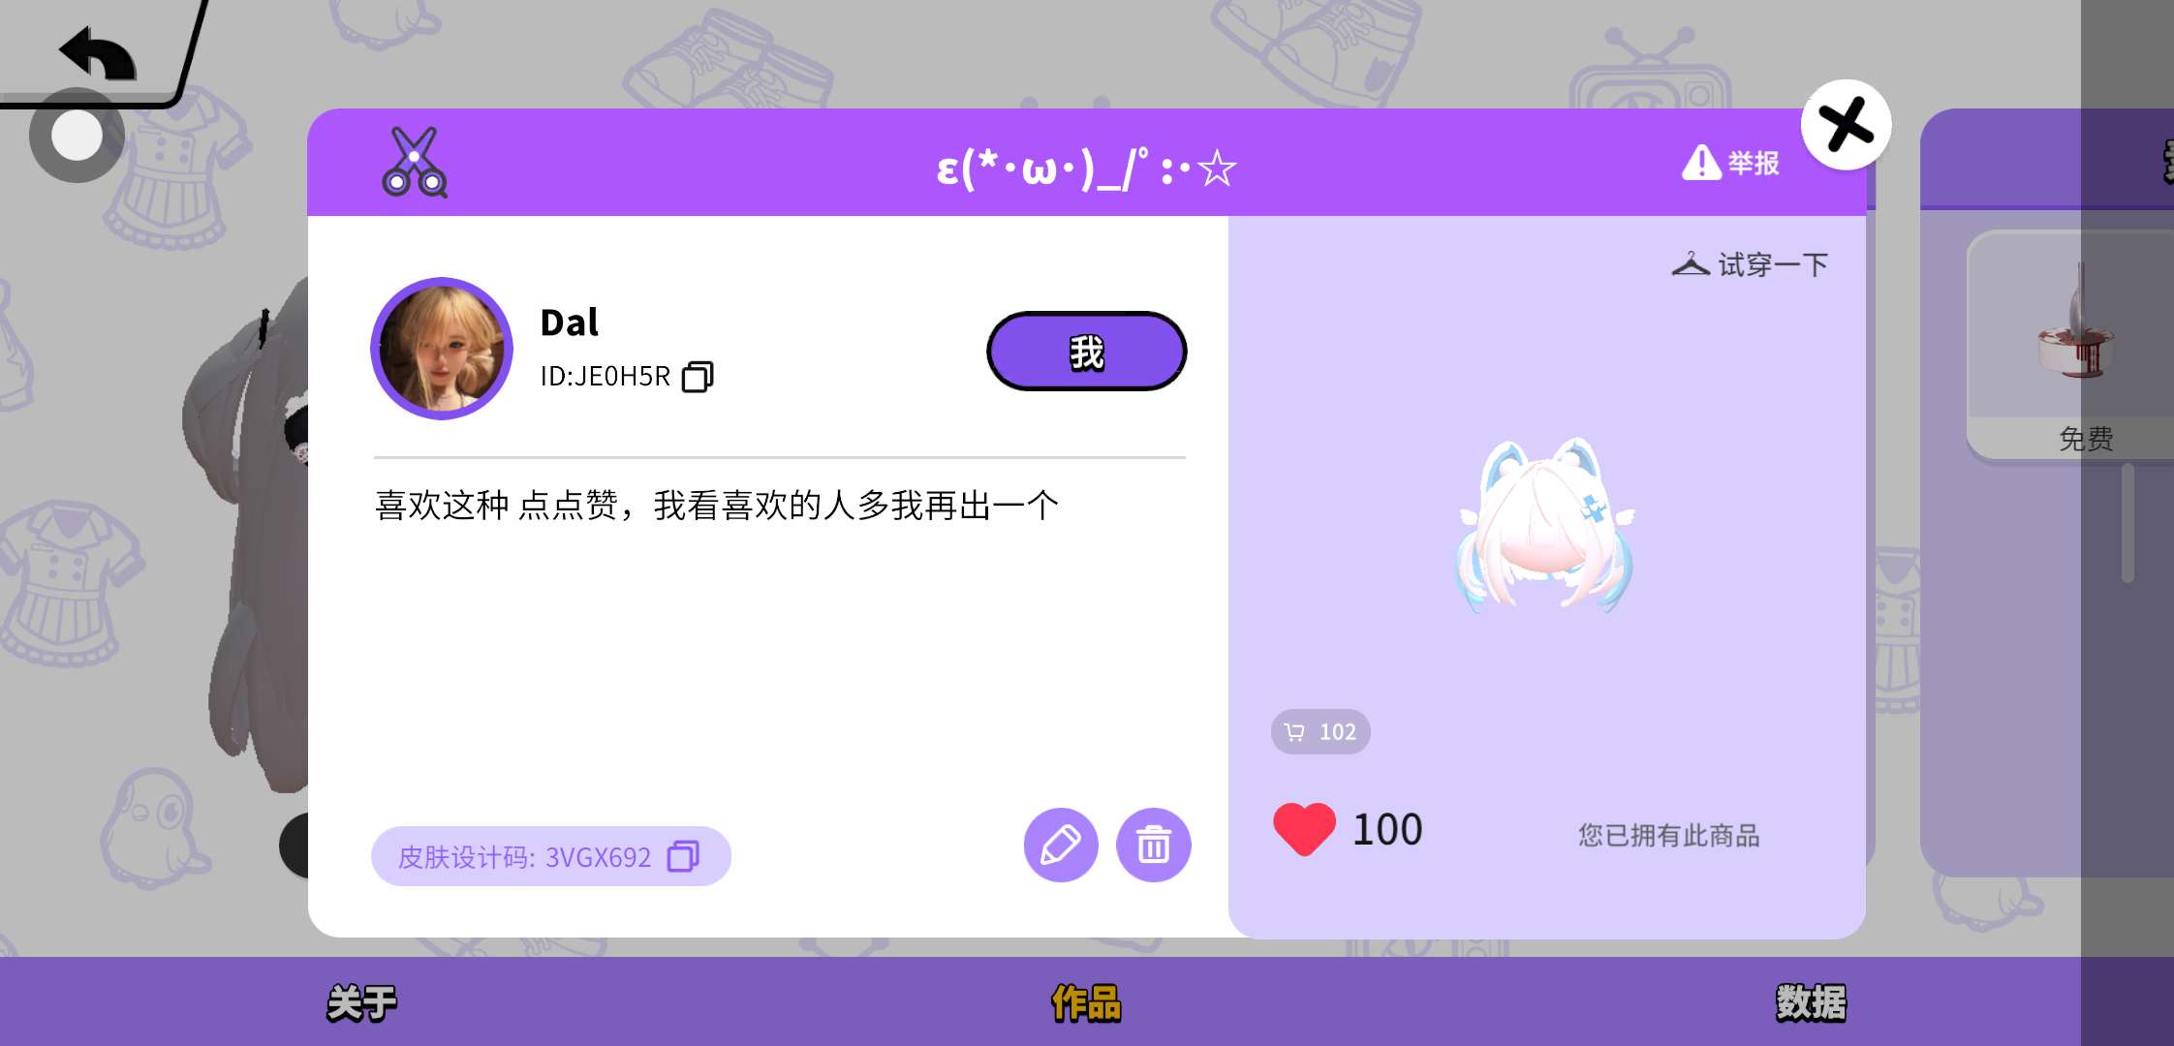The width and height of the screenshot is (2174, 1046).
Task: Click the circular joystick button top-left
Action: [77, 136]
